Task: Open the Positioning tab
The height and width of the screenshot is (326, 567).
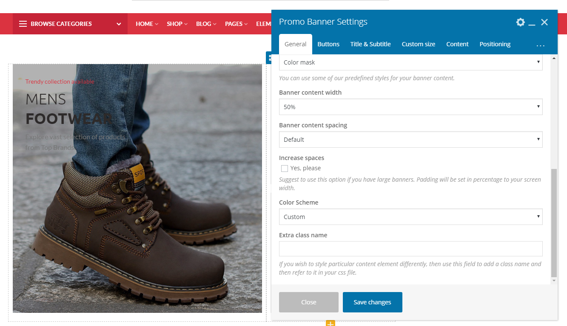Action: [495, 44]
